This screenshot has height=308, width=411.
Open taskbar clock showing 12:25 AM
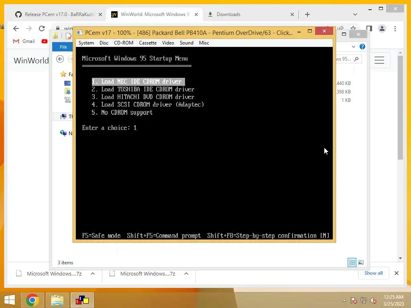pyautogui.click(x=393, y=300)
